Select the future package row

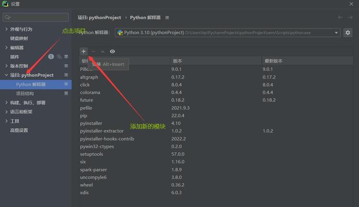[216, 100]
